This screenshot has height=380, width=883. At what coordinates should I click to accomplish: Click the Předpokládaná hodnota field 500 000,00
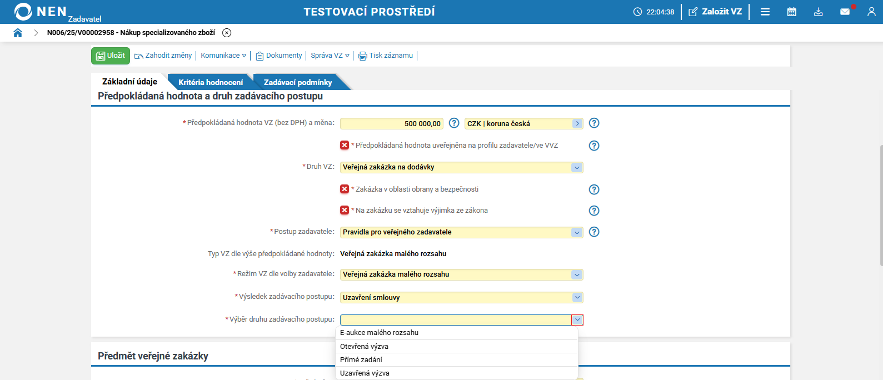click(x=392, y=123)
